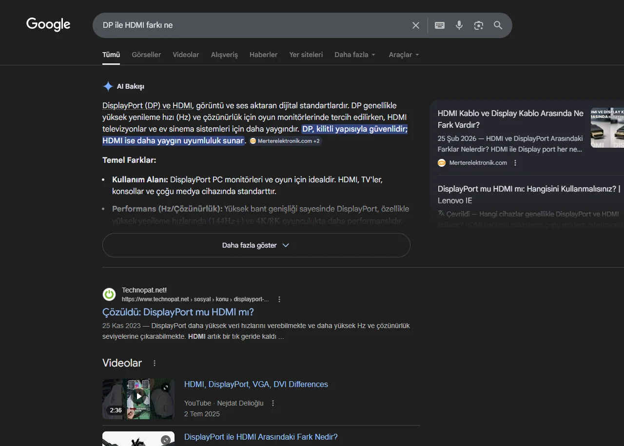Click the Merterelektronik.com favicon in side card
The height and width of the screenshot is (446, 624).
click(x=442, y=163)
